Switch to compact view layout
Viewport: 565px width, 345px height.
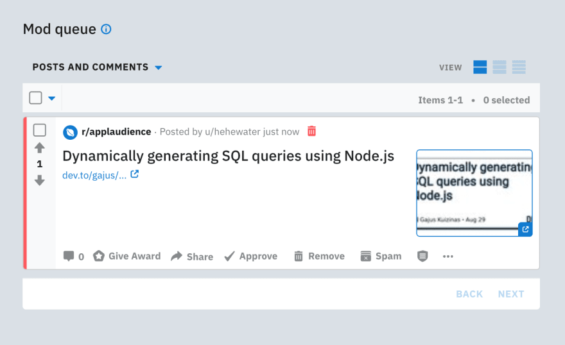(519, 67)
